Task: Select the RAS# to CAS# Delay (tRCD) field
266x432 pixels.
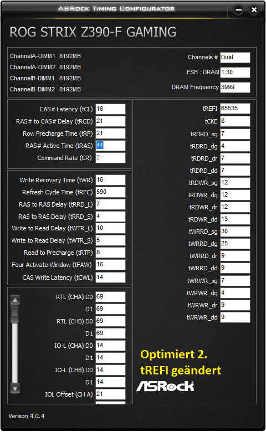Action: point(110,121)
